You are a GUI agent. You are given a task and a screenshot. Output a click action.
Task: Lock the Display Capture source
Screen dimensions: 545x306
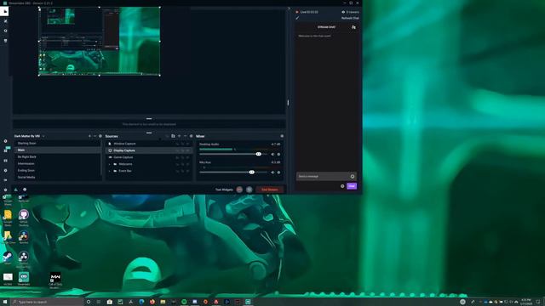182,150
